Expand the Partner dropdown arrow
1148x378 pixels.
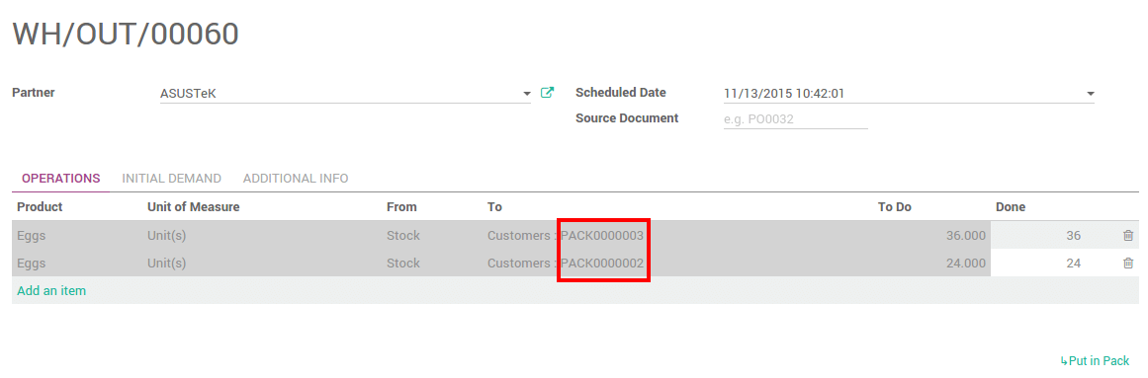click(526, 94)
